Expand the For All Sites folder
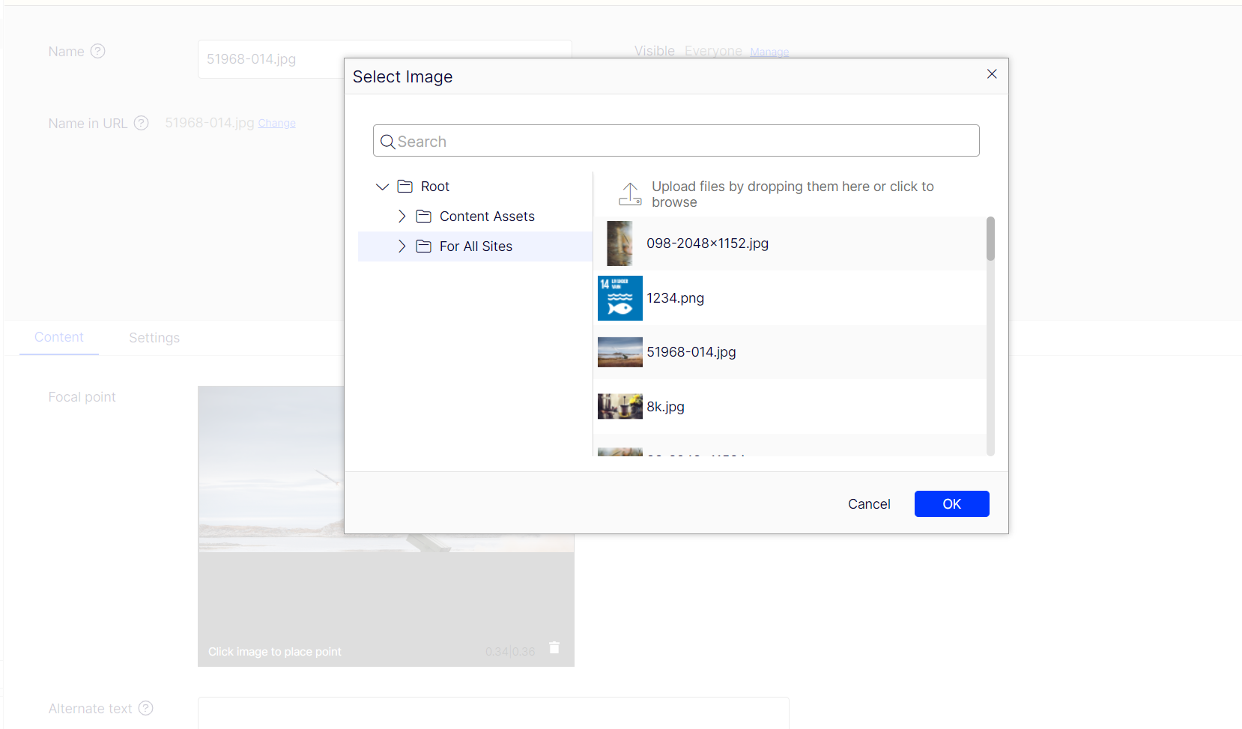Screen dimensions: 1242x729 coord(402,246)
